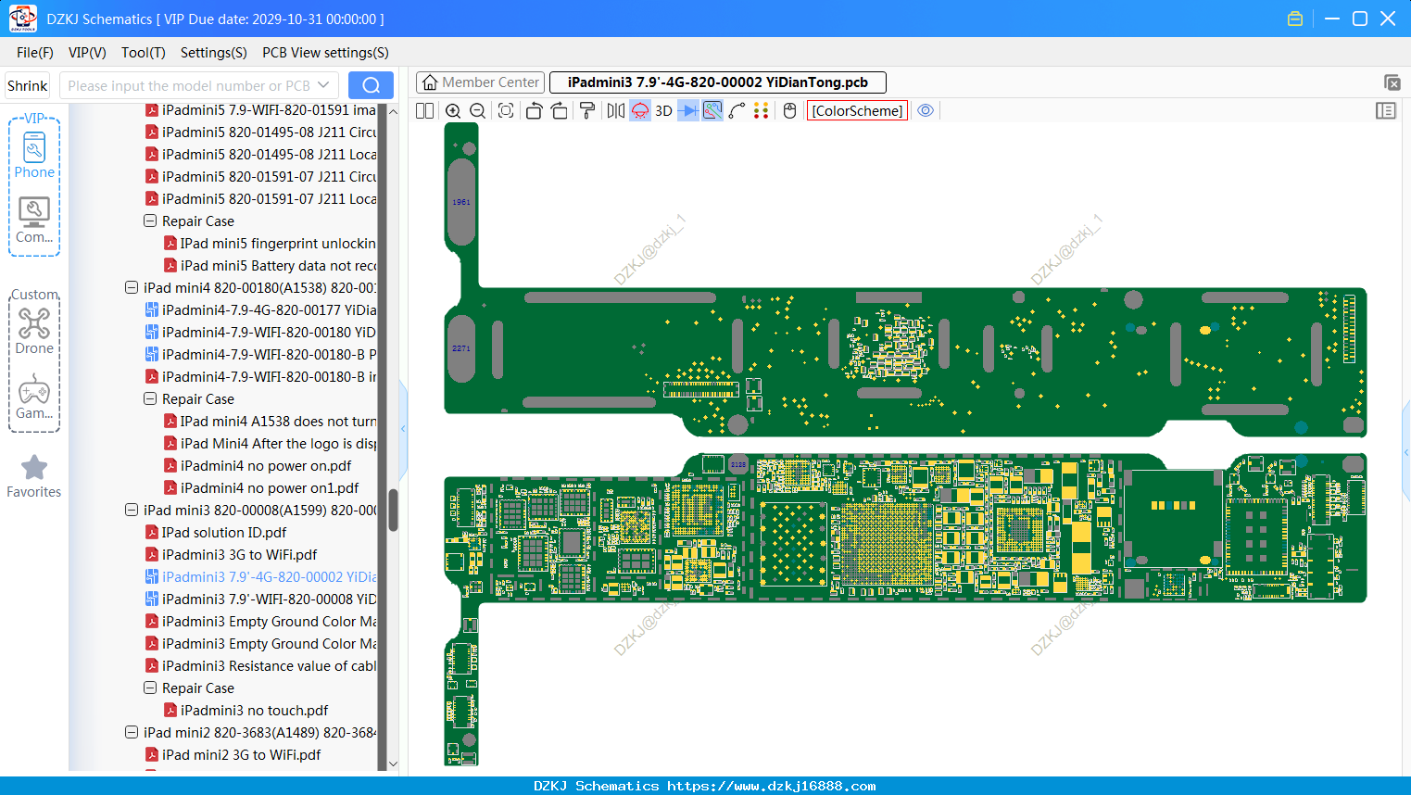Select the Phone category icon

34,155
